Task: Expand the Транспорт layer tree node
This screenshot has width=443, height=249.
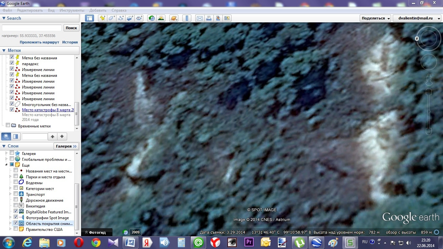Action: (11, 194)
